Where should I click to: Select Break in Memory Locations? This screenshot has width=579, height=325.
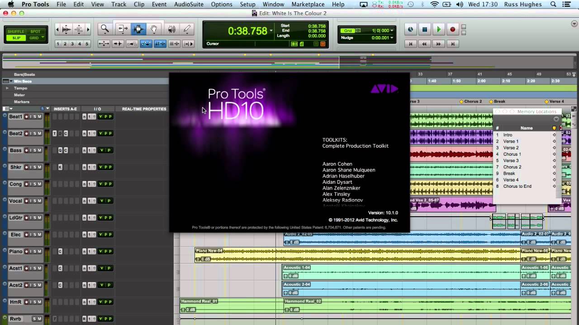(x=509, y=173)
